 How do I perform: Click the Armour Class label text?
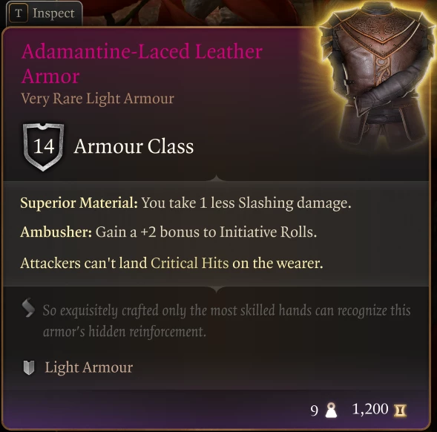[x=134, y=146]
